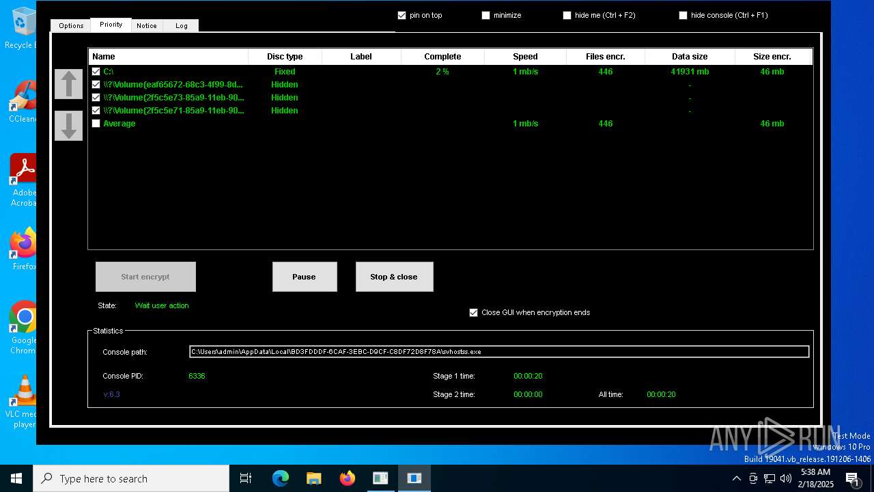Switch to active encryptor window taskbar icon
Screen dimensions: 874x492
point(414,478)
